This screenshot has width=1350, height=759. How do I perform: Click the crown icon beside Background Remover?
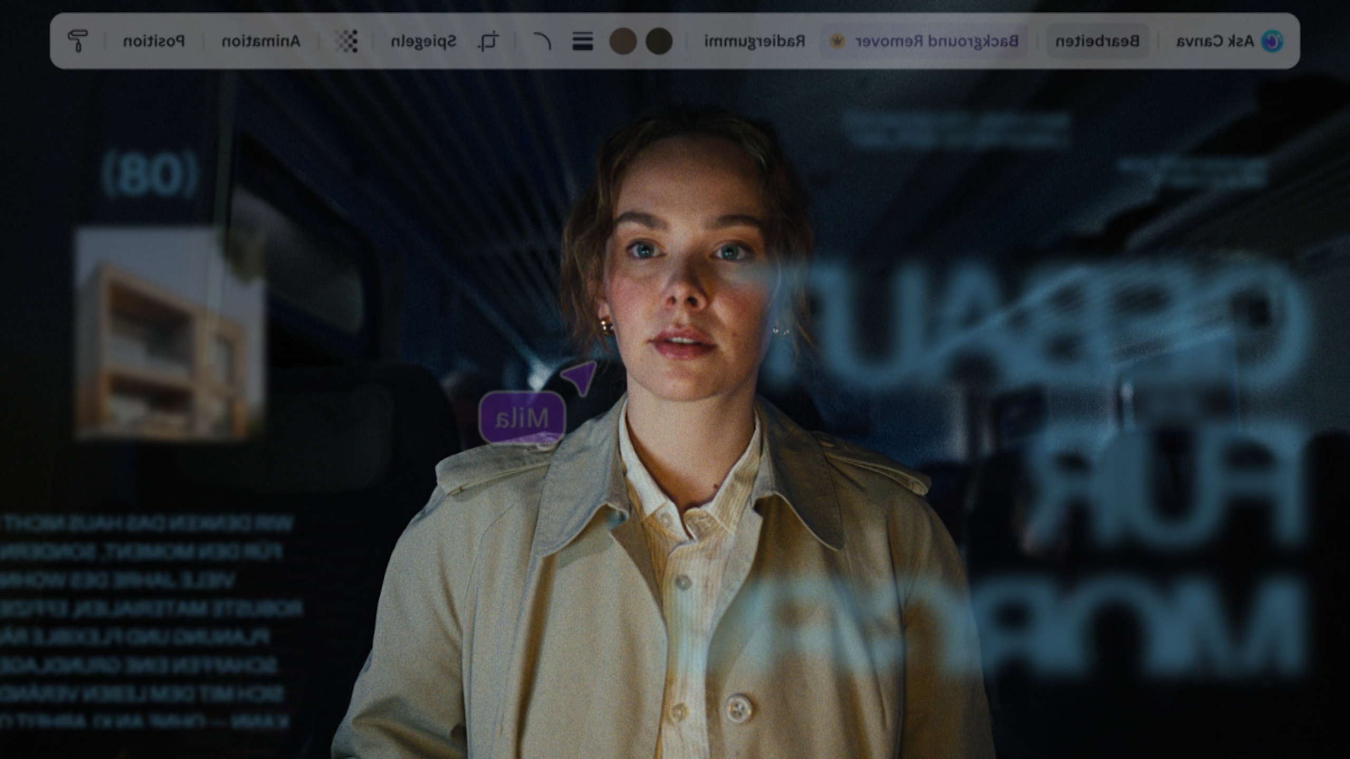tap(837, 41)
